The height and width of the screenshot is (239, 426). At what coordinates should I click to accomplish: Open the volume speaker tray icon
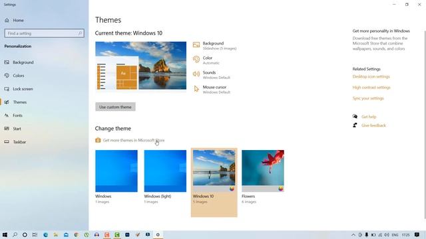[387, 234]
